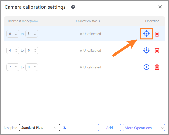The width and height of the screenshot is (169, 135).
Task: Edit the baseplate with the pencil icon
Action: coord(64,128)
